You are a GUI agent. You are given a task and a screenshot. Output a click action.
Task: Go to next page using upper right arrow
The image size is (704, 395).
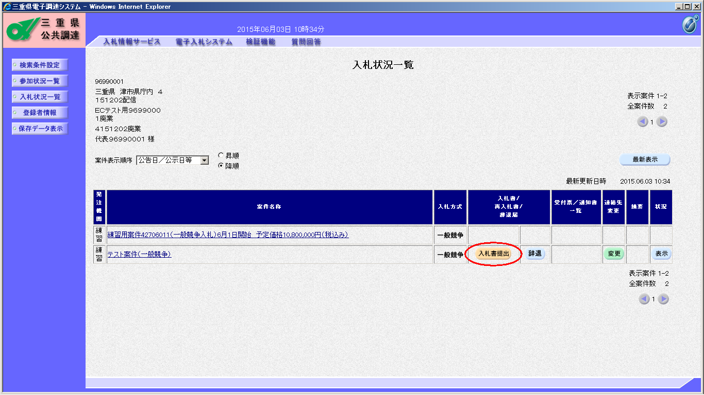662,122
